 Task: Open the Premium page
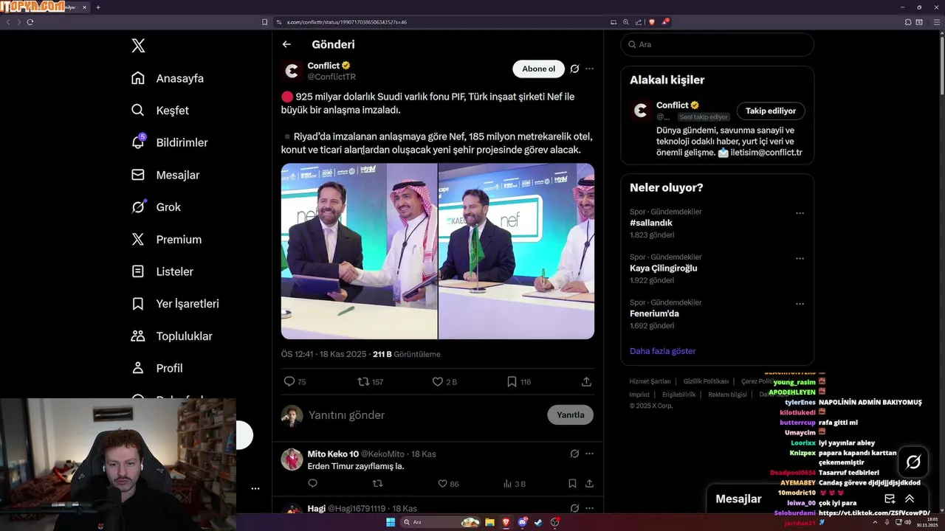(x=166, y=240)
